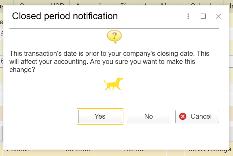Close the notification dialog with the X

point(219,16)
